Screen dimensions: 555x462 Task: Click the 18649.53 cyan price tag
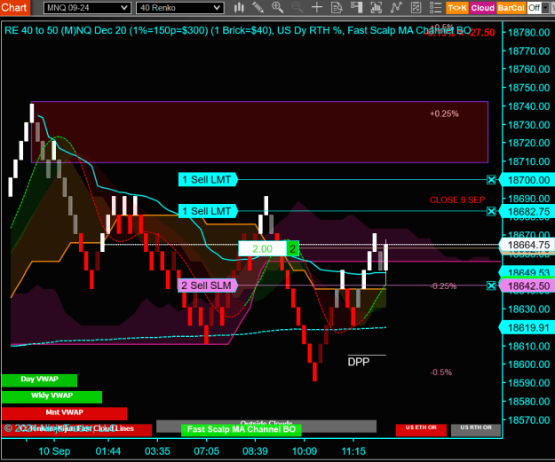pos(527,272)
